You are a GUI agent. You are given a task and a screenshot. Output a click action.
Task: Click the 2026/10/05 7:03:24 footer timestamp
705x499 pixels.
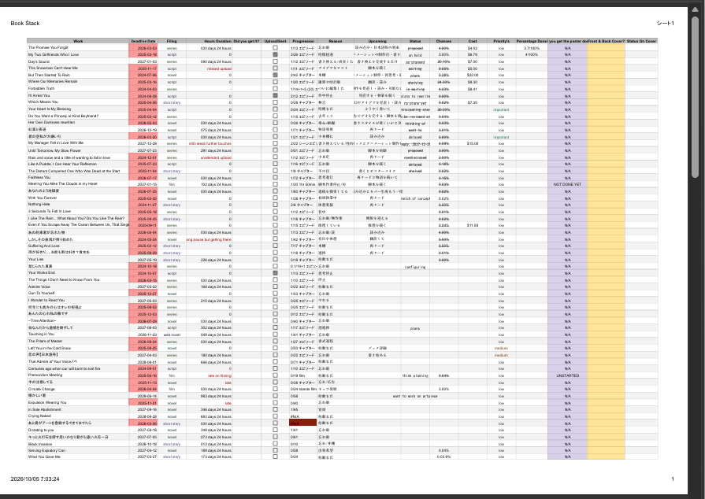(x=35, y=479)
